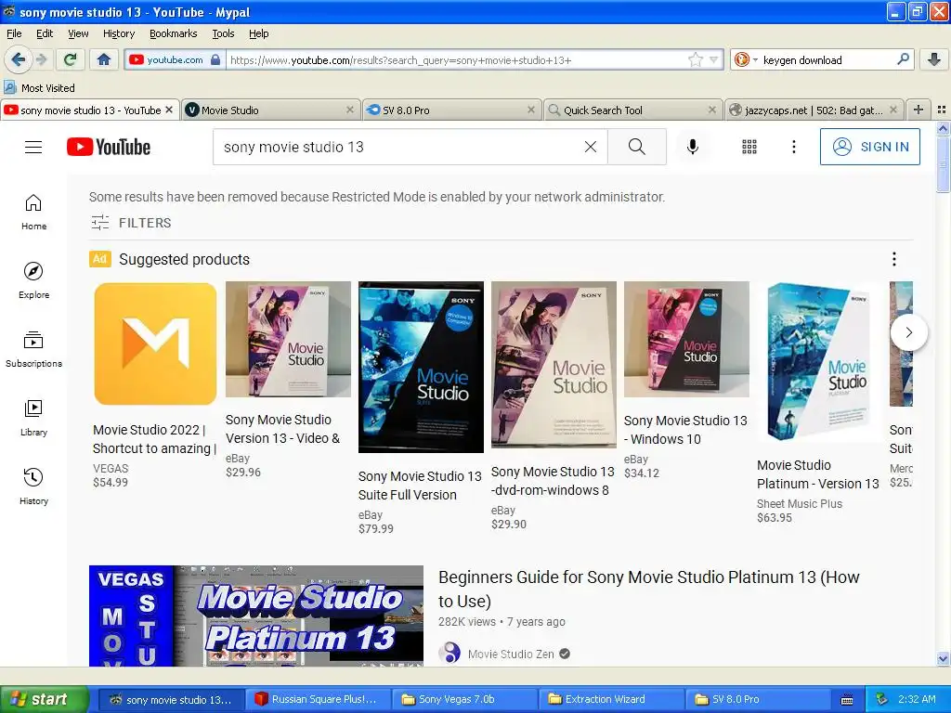The image size is (951, 713).
Task: Bookmark this page with the star icon
Action: (695, 59)
